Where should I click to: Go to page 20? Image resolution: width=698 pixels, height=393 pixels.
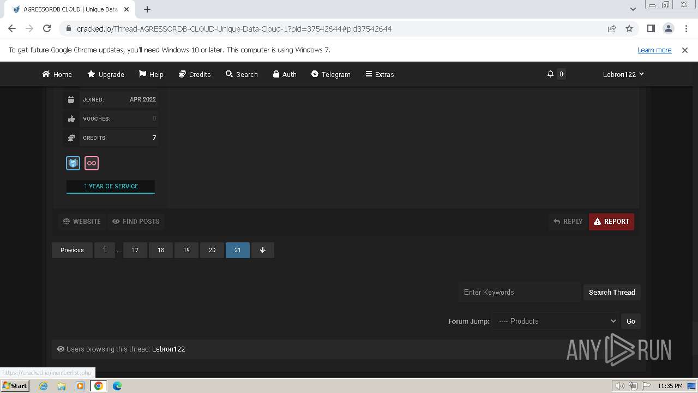click(x=212, y=250)
